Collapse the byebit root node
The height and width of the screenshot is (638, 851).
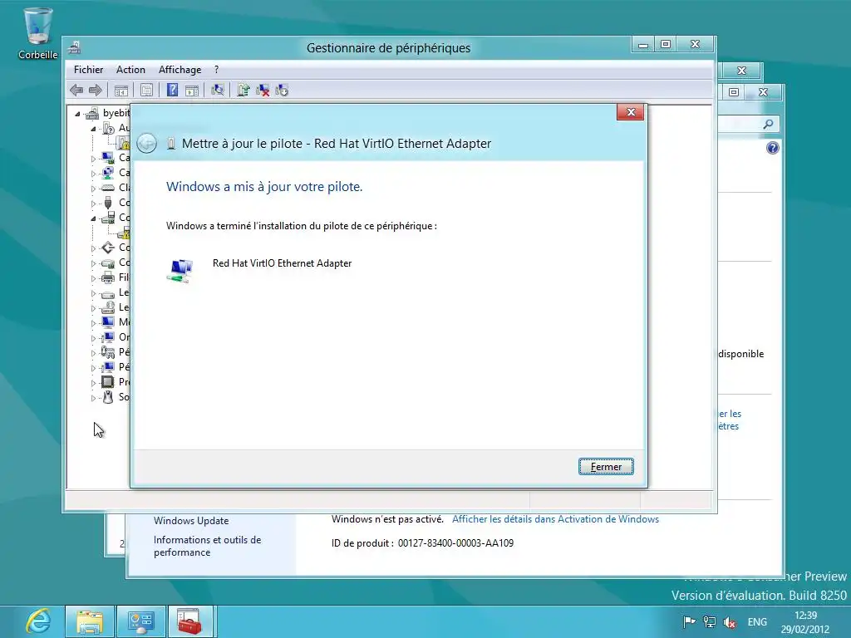(77, 113)
